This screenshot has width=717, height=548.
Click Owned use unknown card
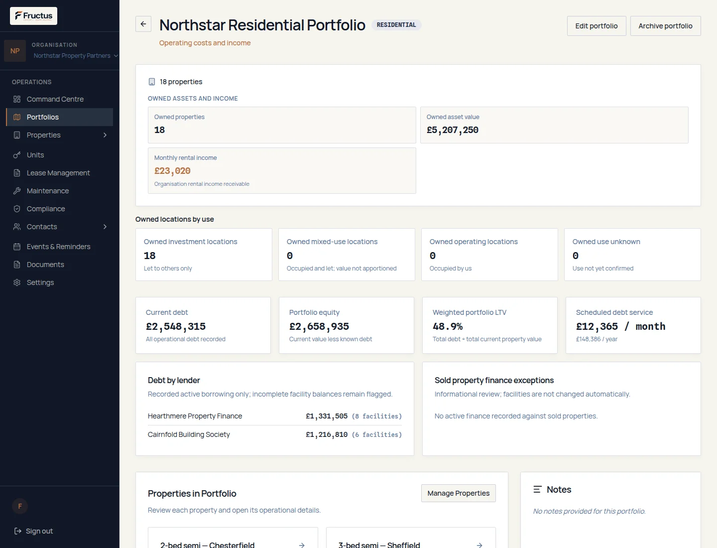pos(632,255)
